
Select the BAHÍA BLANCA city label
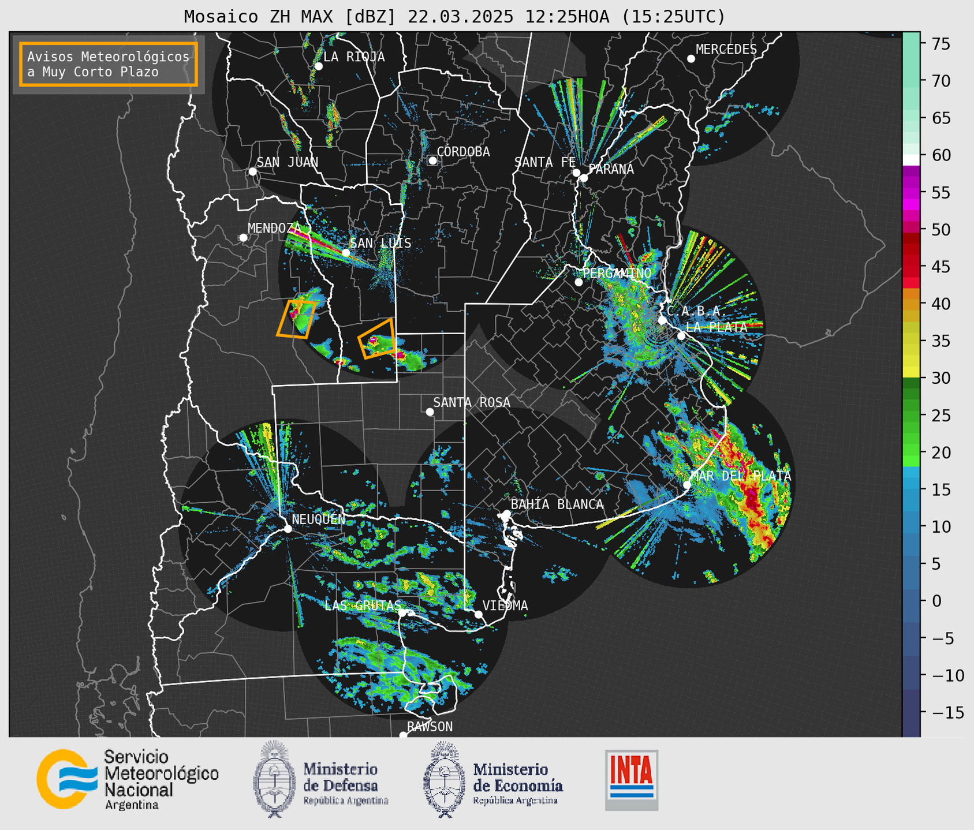[x=557, y=504]
